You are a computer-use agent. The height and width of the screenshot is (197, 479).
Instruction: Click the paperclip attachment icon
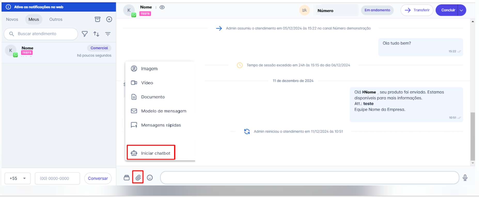138,177
